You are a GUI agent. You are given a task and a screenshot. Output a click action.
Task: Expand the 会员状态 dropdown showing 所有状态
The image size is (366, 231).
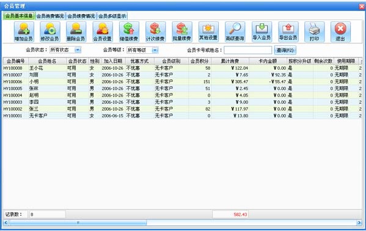78,50
